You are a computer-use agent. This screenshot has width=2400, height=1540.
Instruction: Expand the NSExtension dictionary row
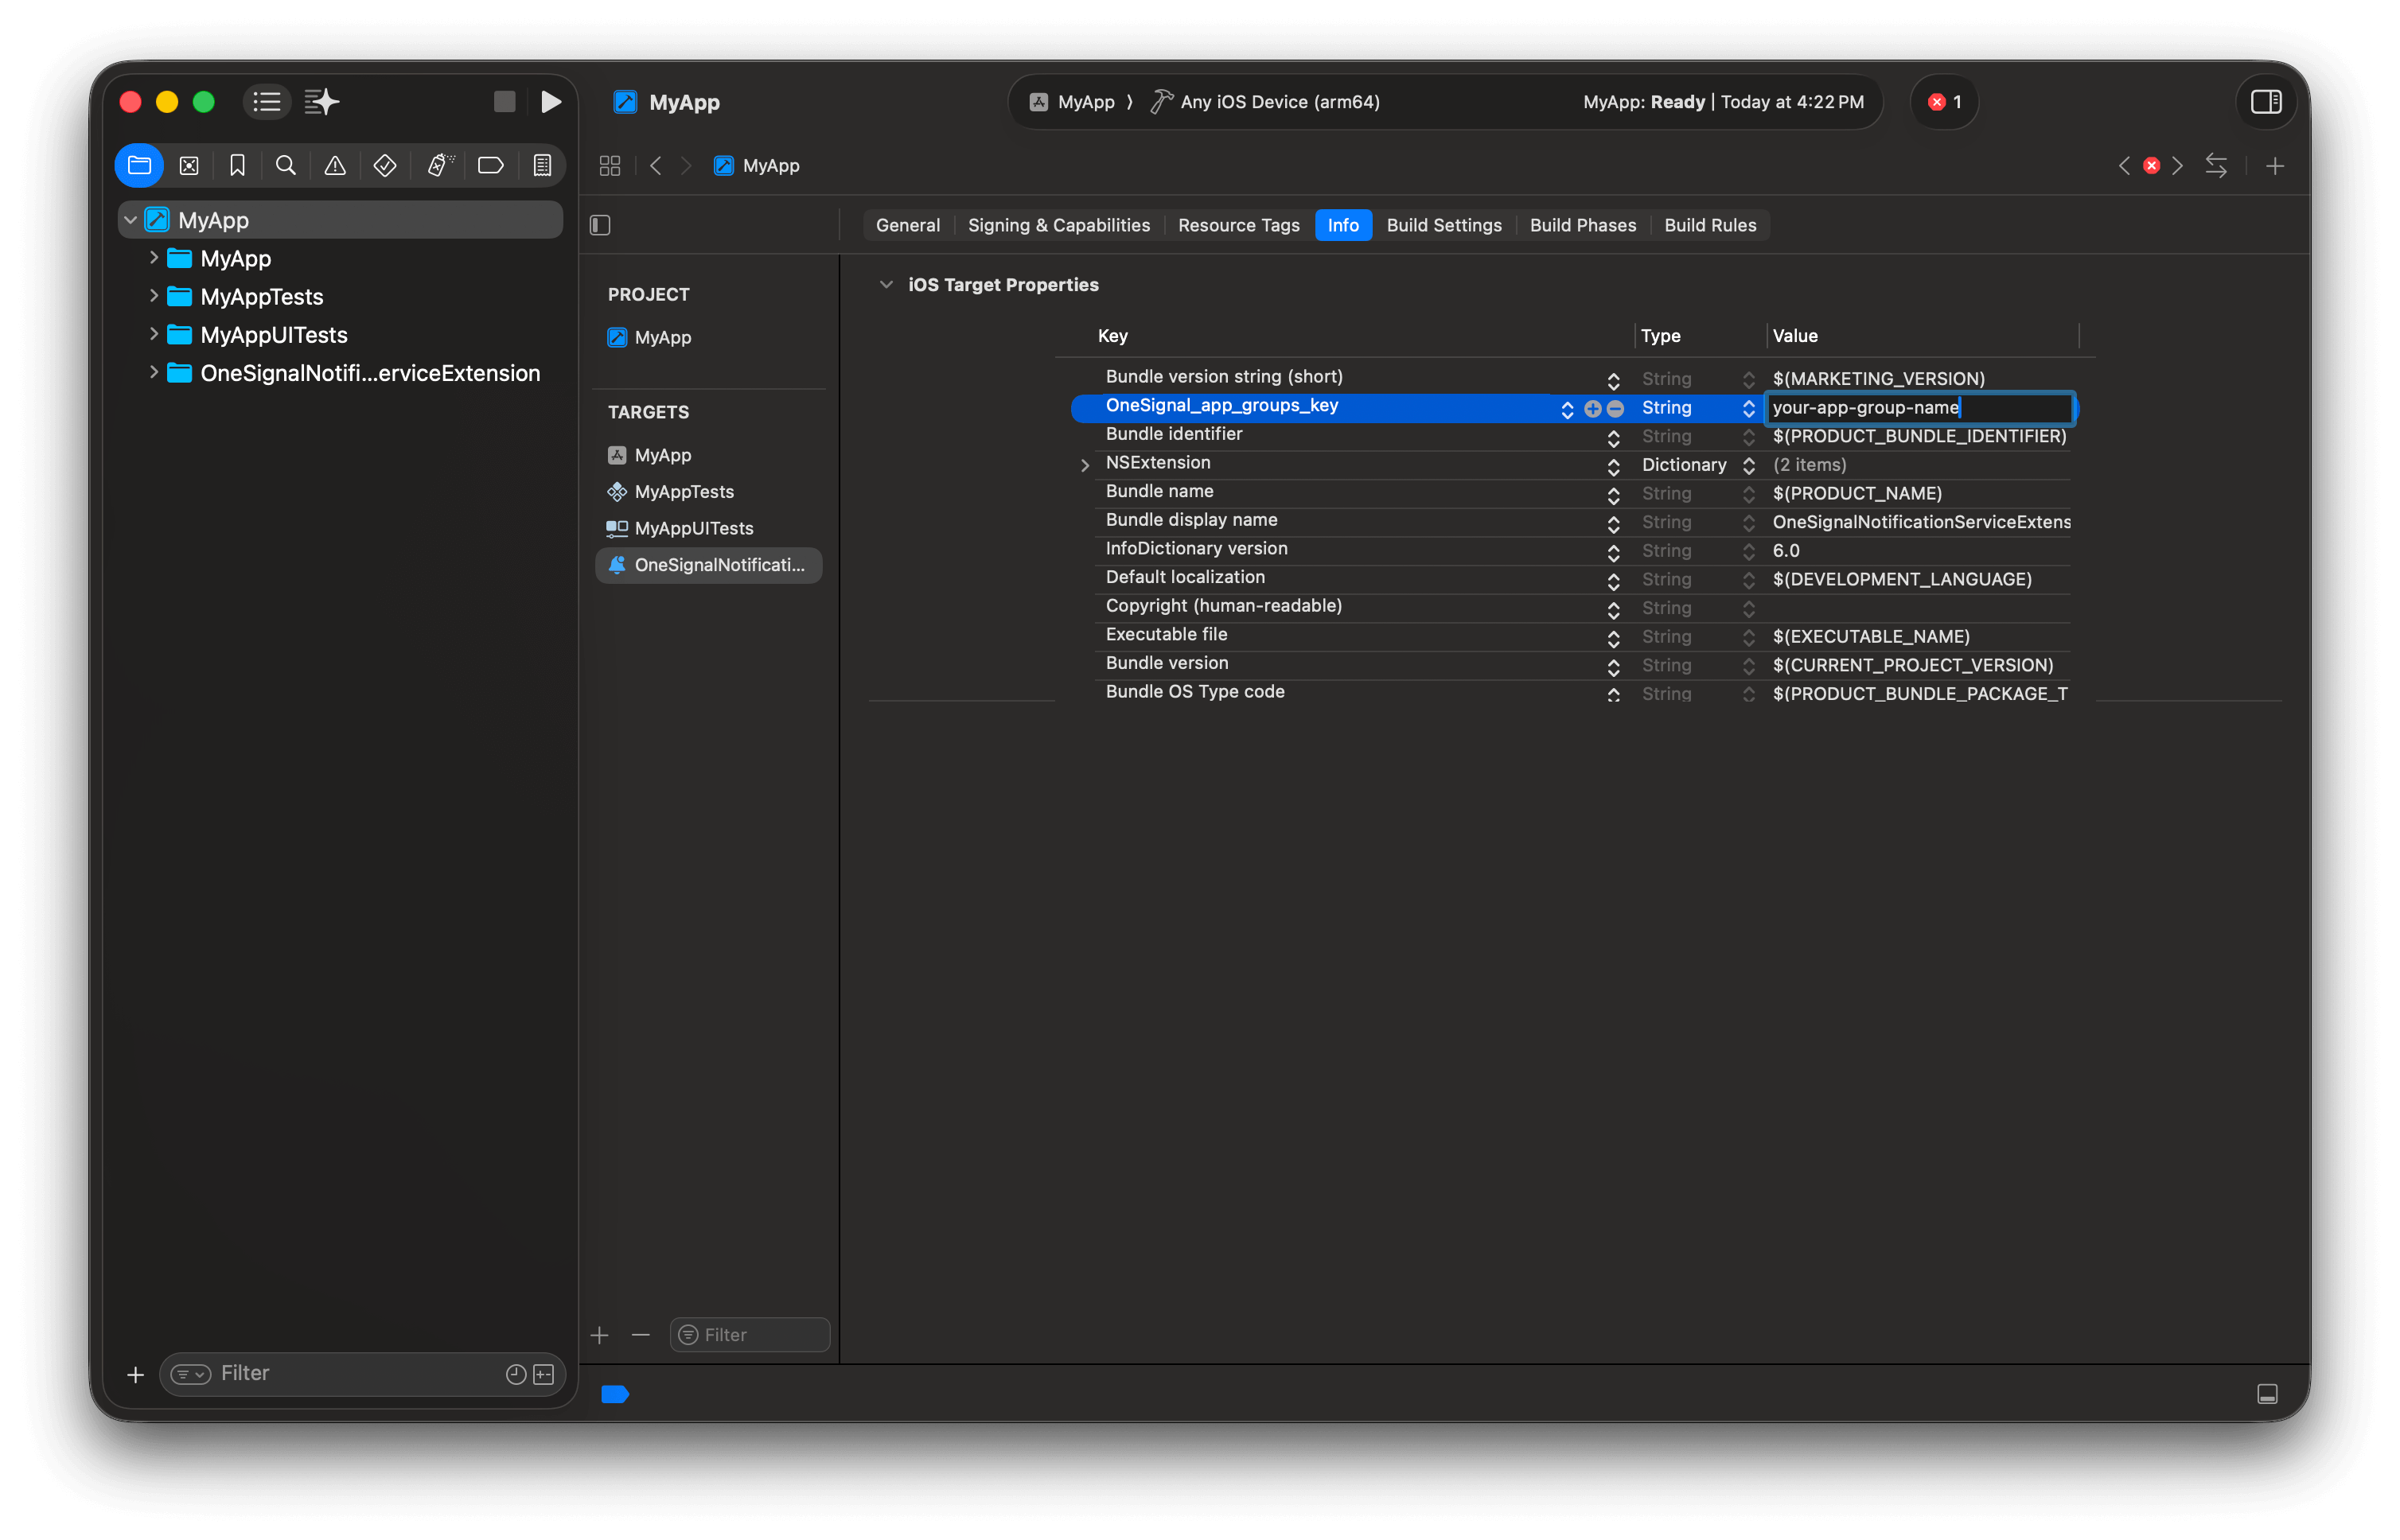pos(1085,464)
